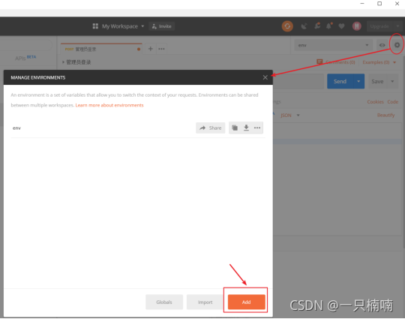
Task: Open tab options ellipsis menu
Action: click(161, 49)
